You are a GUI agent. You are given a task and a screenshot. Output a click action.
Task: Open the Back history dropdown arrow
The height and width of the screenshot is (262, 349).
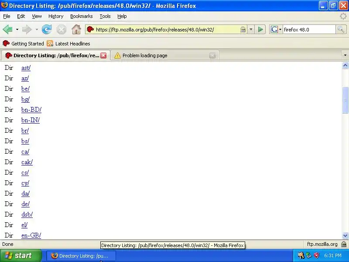[x=17, y=29]
